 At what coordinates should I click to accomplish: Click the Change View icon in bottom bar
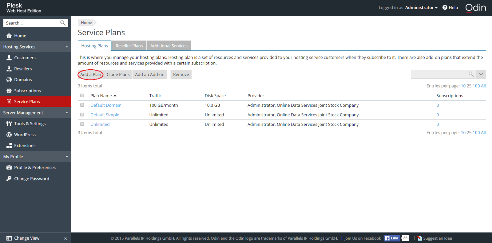pyautogui.click(x=9, y=238)
